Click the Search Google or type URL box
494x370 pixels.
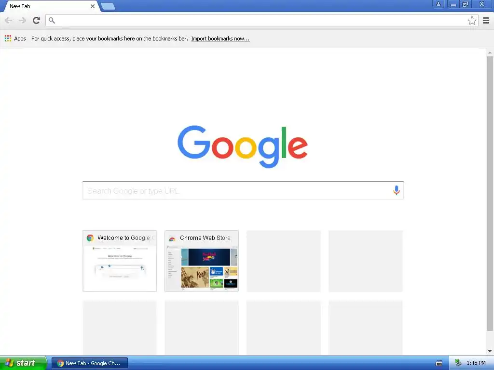(243, 190)
